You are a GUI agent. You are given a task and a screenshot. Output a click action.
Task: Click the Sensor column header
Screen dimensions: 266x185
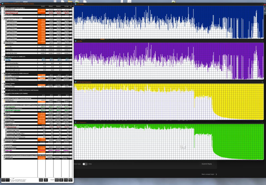tap(19, 6)
